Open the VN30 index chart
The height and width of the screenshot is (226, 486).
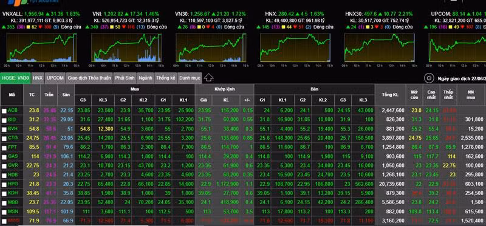coord(211,47)
